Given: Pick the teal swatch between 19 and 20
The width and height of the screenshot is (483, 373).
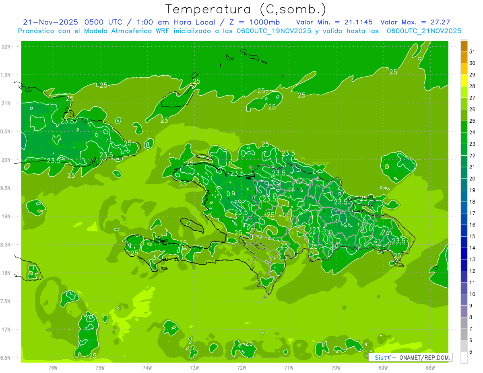Looking at the screenshot, I should click(x=464, y=184).
